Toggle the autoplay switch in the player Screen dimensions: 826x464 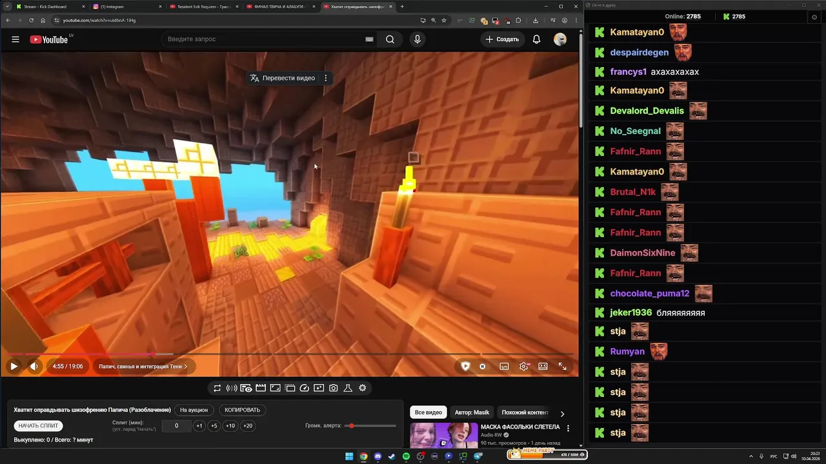point(482,366)
